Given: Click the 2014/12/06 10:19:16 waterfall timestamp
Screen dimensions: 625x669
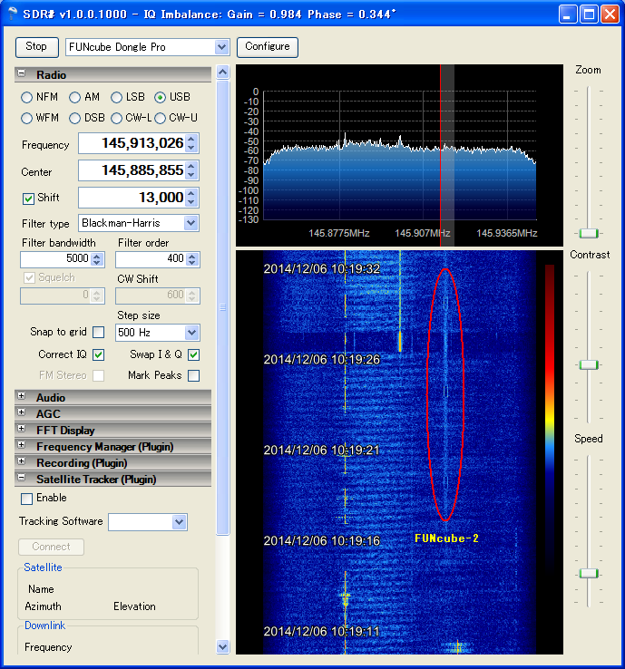Looking at the screenshot, I should coord(321,541).
